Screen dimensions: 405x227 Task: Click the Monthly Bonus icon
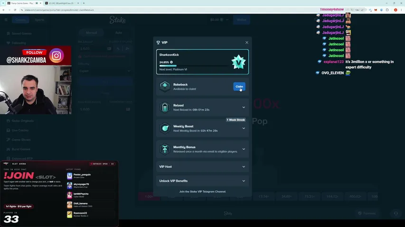tap(165, 149)
